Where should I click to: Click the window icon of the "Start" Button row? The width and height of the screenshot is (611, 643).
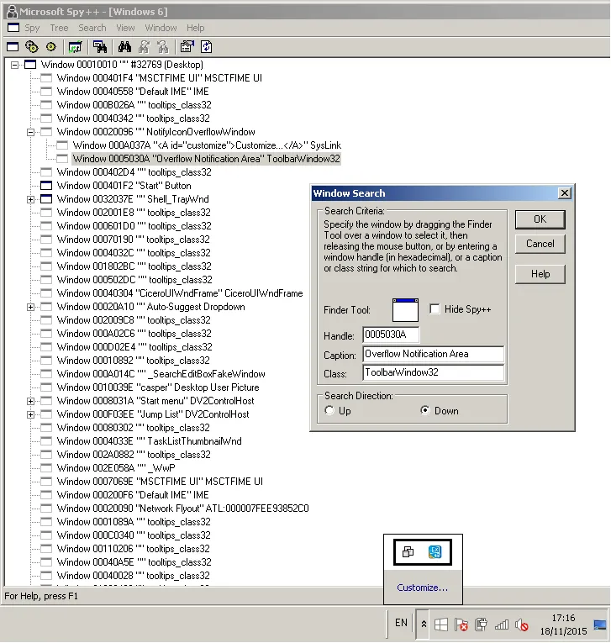46,186
